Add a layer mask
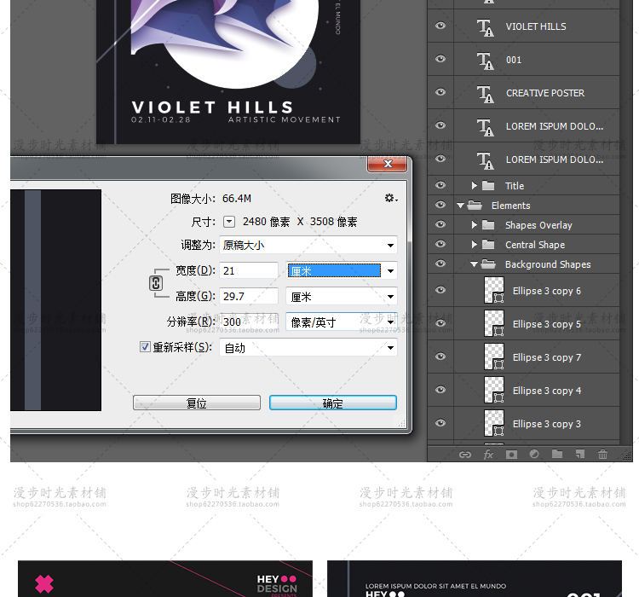Screen dimensions: 639x597 tap(511, 455)
